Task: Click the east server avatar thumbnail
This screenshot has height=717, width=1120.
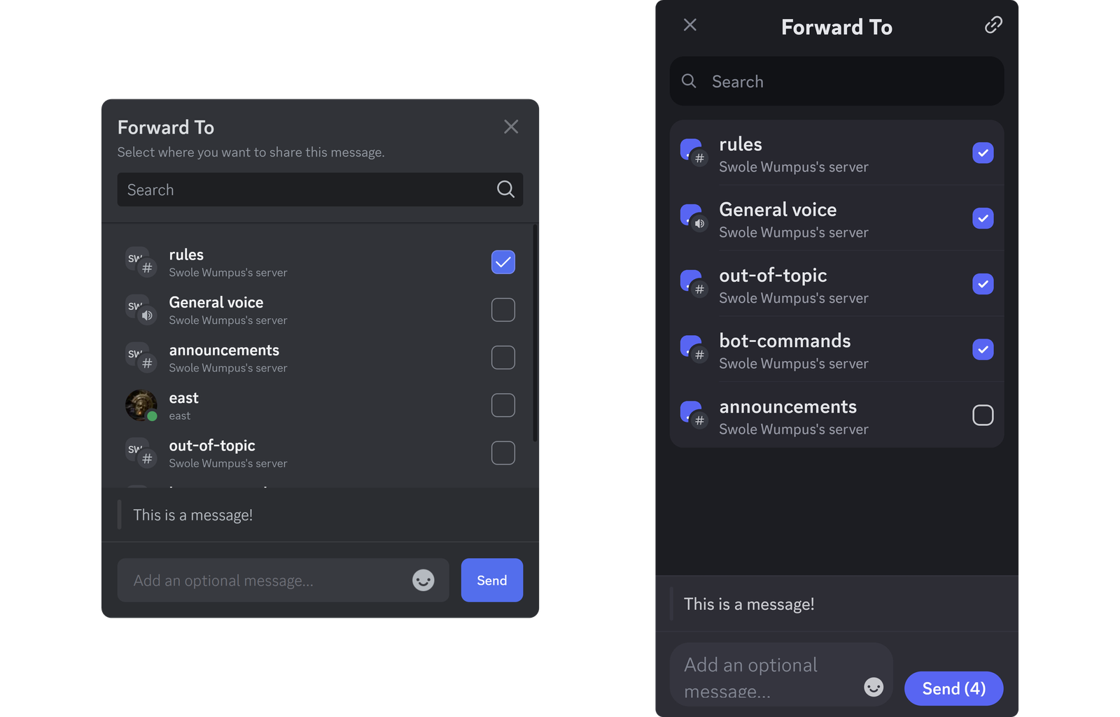Action: point(140,404)
